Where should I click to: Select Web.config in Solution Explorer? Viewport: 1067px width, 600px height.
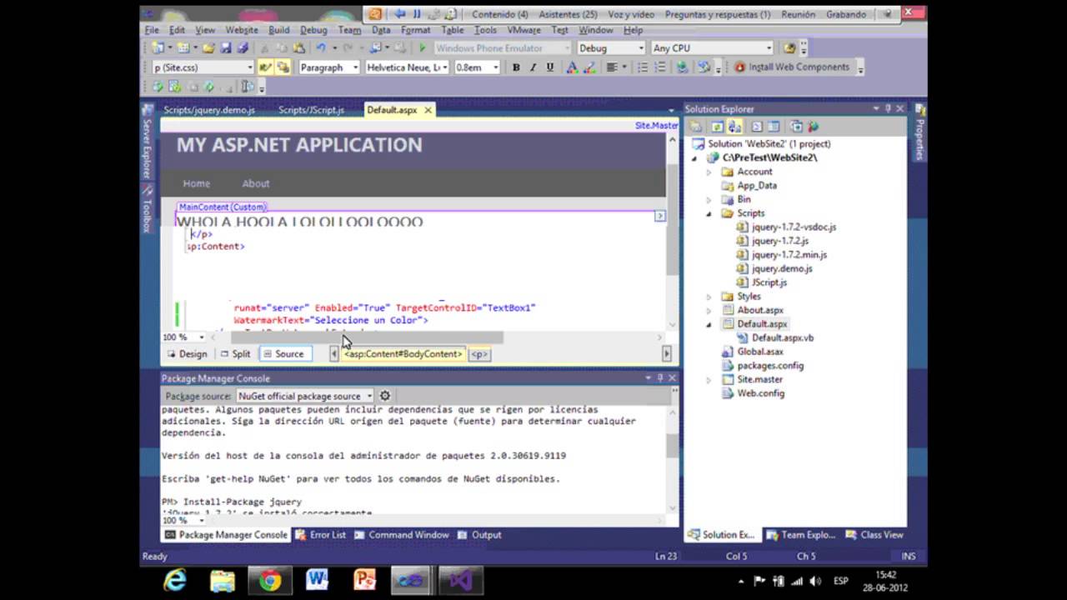(759, 393)
